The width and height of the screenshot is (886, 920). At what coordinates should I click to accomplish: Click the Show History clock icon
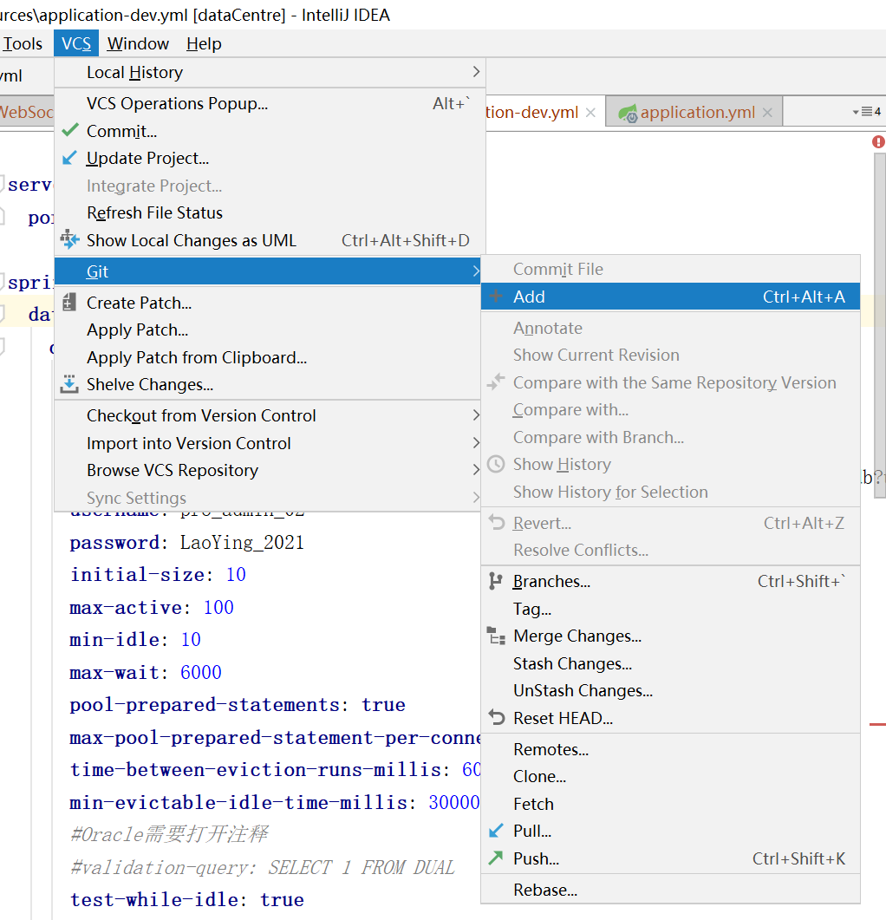click(496, 464)
